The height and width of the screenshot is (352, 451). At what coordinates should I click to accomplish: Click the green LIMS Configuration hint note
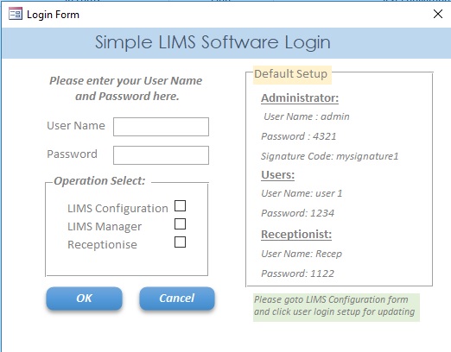pyautogui.click(x=336, y=307)
